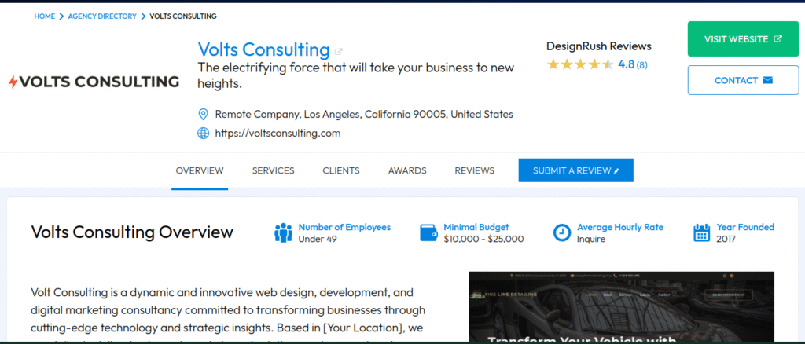Click the location pin icon
This screenshot has height=344, width=805.
203,114
